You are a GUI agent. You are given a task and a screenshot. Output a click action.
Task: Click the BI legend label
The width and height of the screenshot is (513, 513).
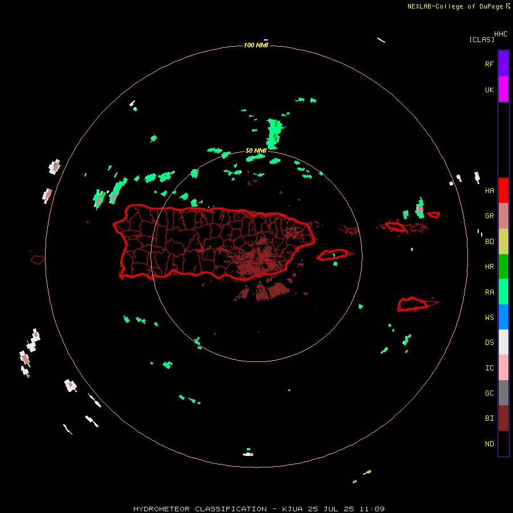click(x=489, y=418)
